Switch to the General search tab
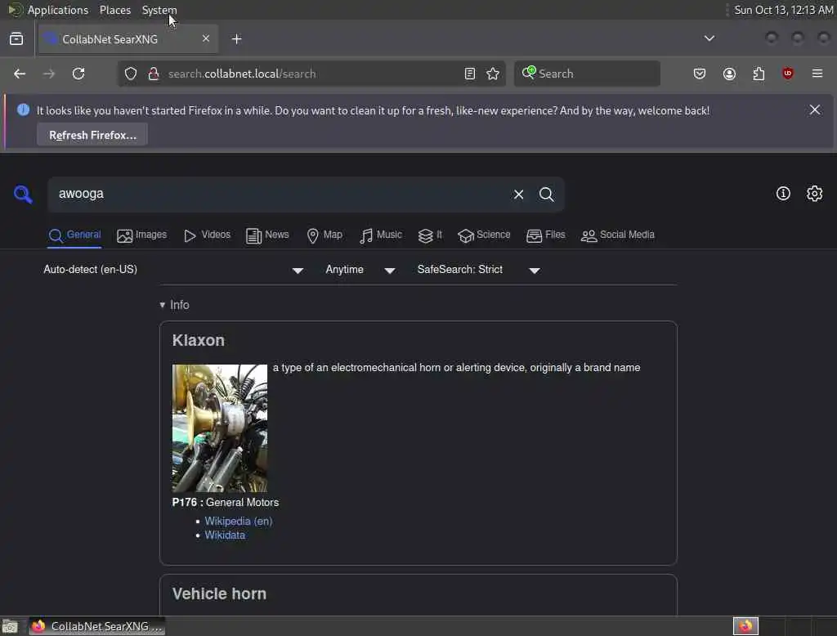Viewport: 837px width, 636px height. [74, 235]
